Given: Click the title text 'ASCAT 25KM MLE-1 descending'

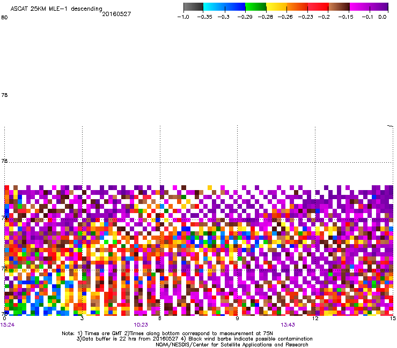Looking at the screenshot, I should click(x=56, y=9).
